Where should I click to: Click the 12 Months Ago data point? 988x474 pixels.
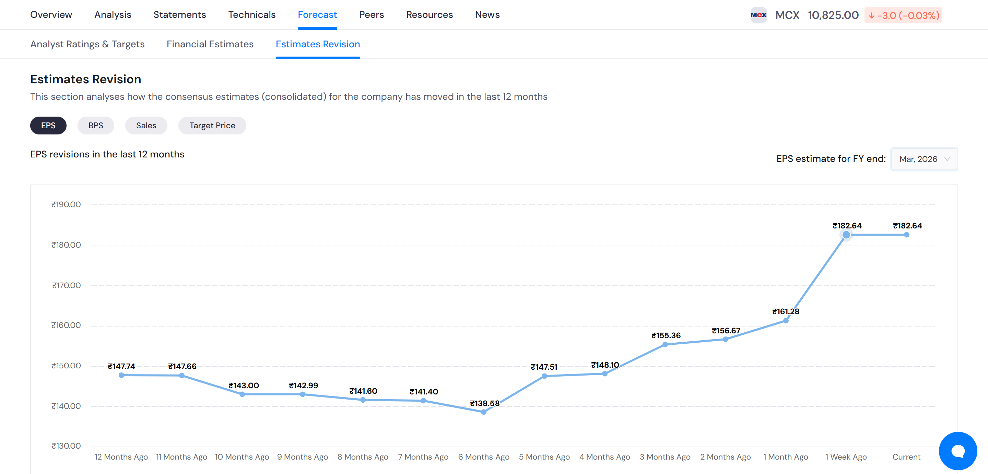[x=121, y=375]
